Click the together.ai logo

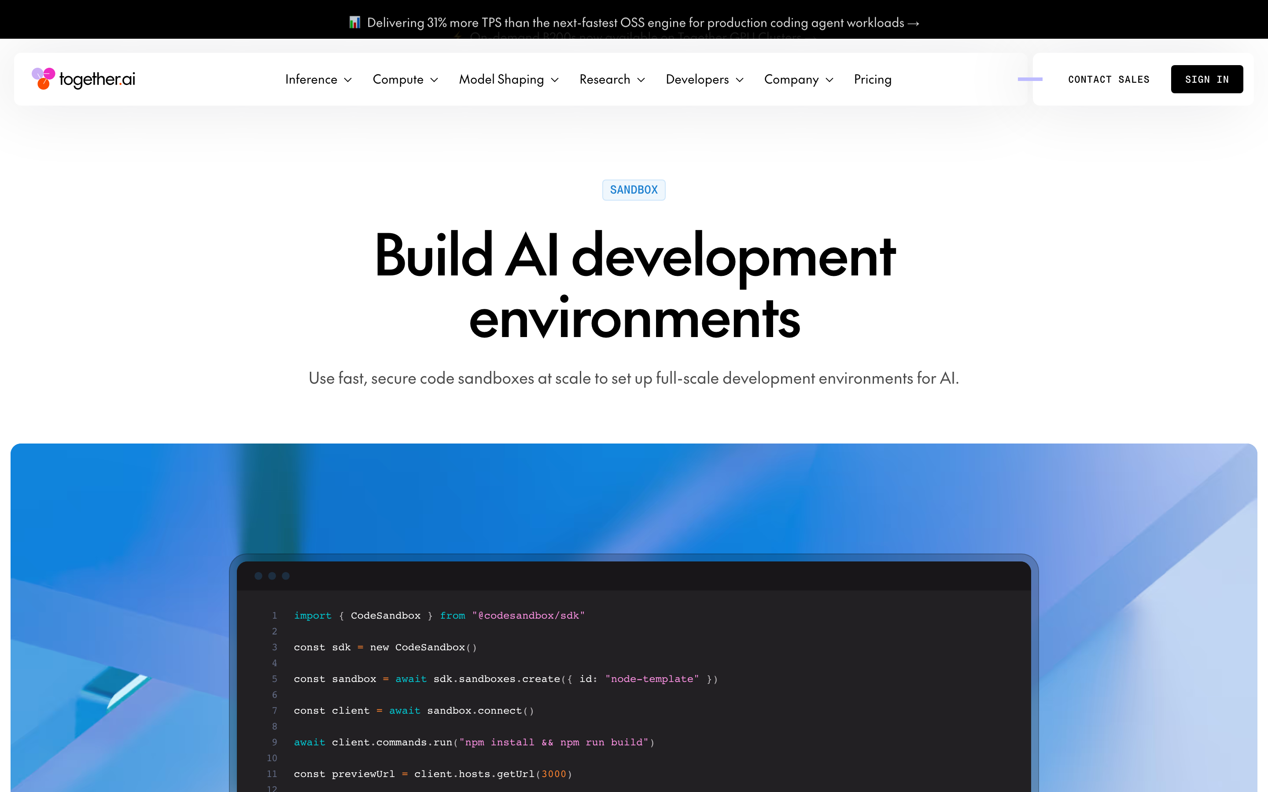[83, 79]
